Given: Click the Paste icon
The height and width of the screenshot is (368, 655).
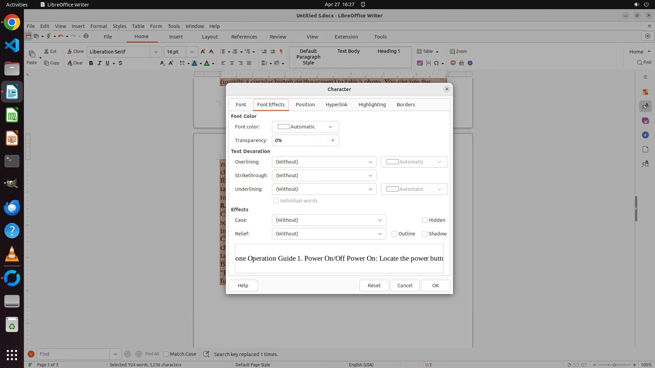Looking at the screenshot, I should click(32, 54).
